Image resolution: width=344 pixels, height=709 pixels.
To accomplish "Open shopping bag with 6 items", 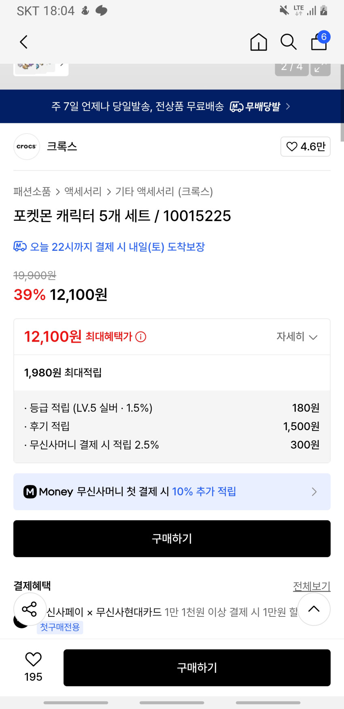I will point(319,41).
